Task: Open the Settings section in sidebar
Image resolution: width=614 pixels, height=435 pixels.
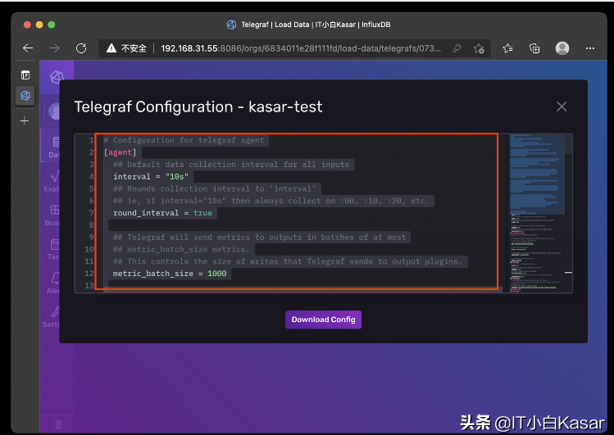Action: pyautogui.click(x=52, y=317)
